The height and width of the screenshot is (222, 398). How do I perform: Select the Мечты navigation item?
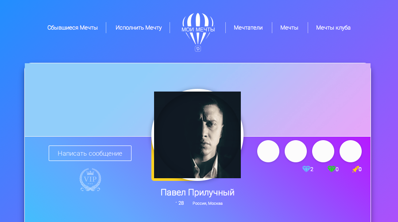point(289,27)
